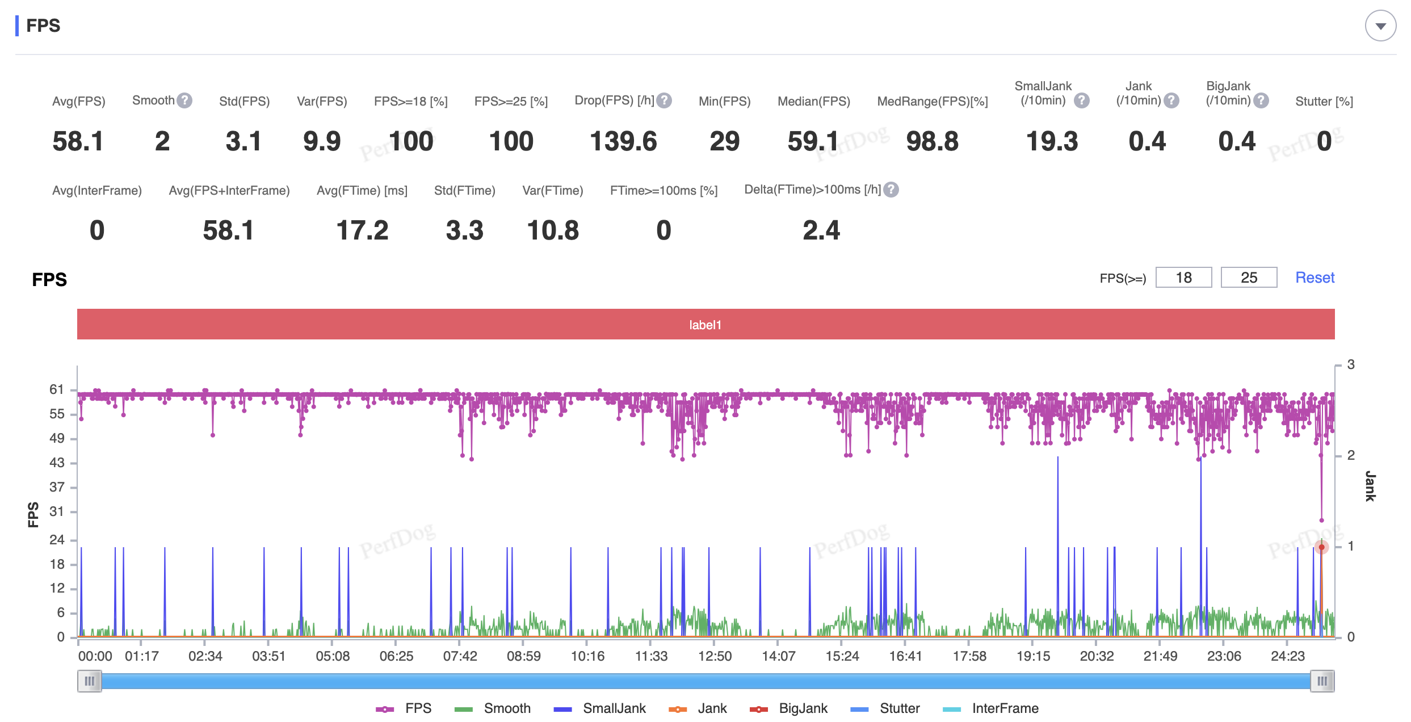Click SmallJank (/10min) help question mark
The width and height of the screenshot is (1411, 722).
point(1082,100)
